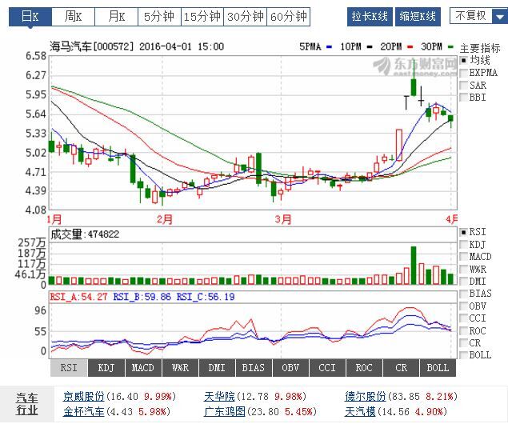
Task: Click the RSI_C:56.19 value
Action: [x=206, y=297]
